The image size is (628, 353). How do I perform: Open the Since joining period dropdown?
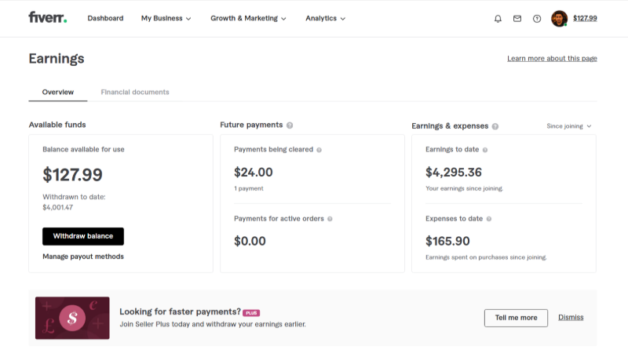[x=568, y=126]
